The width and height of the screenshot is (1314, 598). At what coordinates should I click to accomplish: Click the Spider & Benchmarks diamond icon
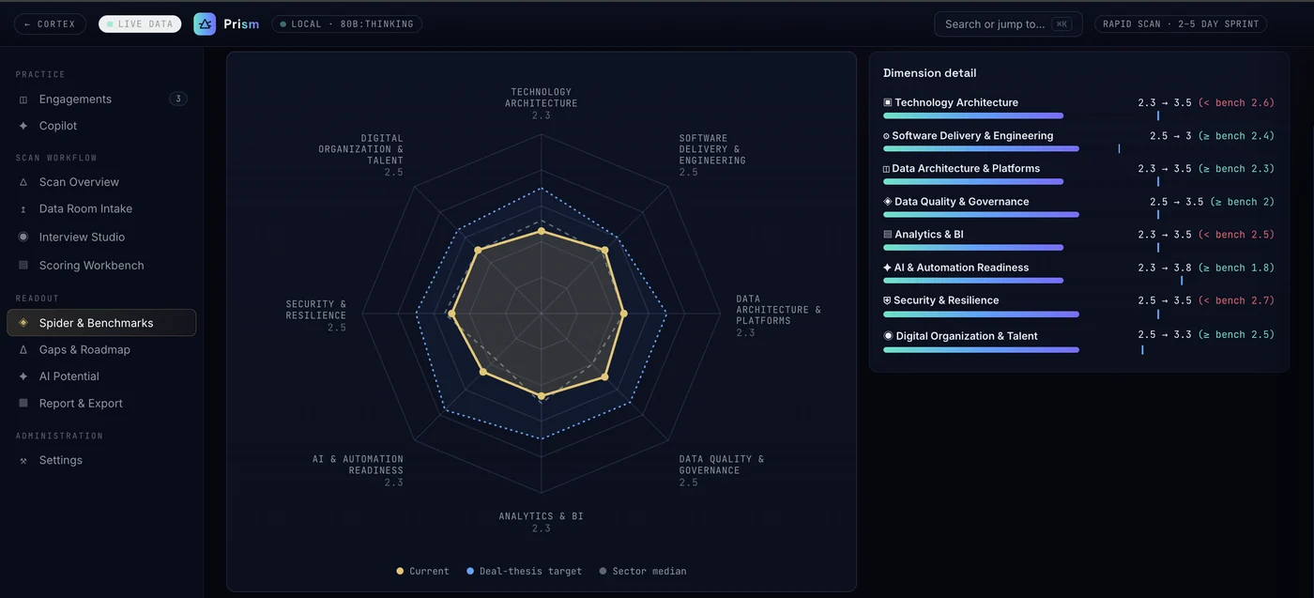tap(23, 323)
